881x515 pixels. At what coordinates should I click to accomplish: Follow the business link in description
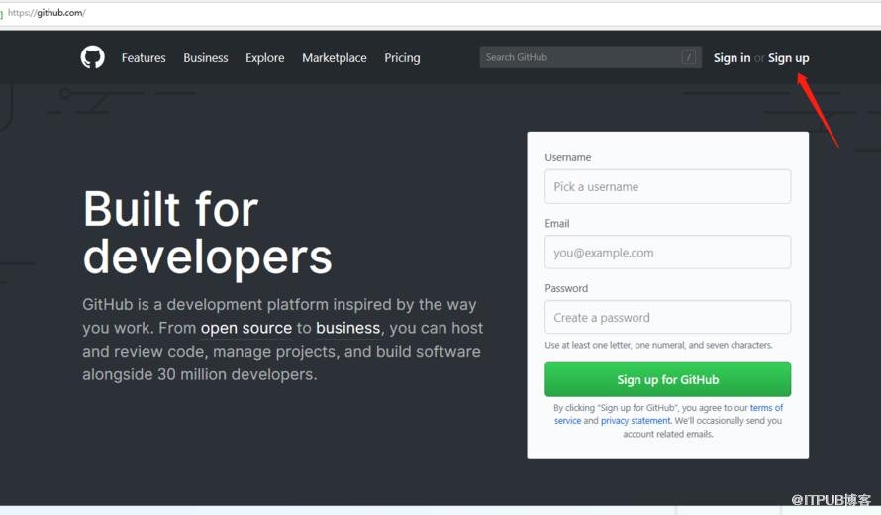pos(347,328)
